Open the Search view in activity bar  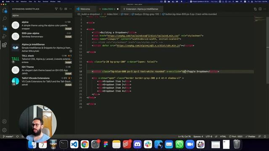[x=5, y=18]
